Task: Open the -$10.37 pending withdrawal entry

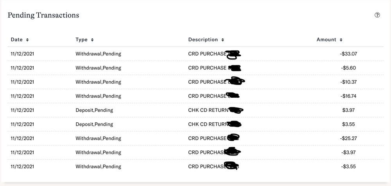Action: (195, 82)
